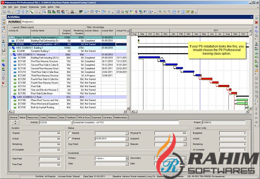Click the Zoom to Best Fit icon
Screen dimensions: 260x179
tap(169, 12)
